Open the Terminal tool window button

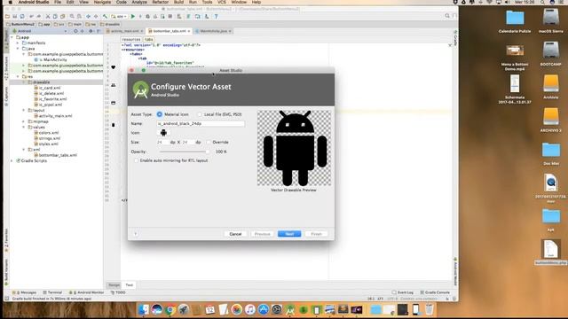click(x=52, y=292)
